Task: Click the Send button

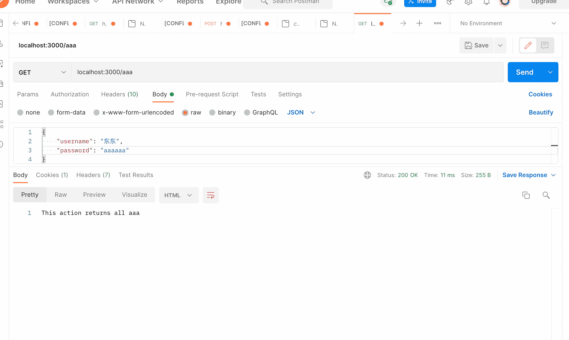Action: (x=525, y=72)
